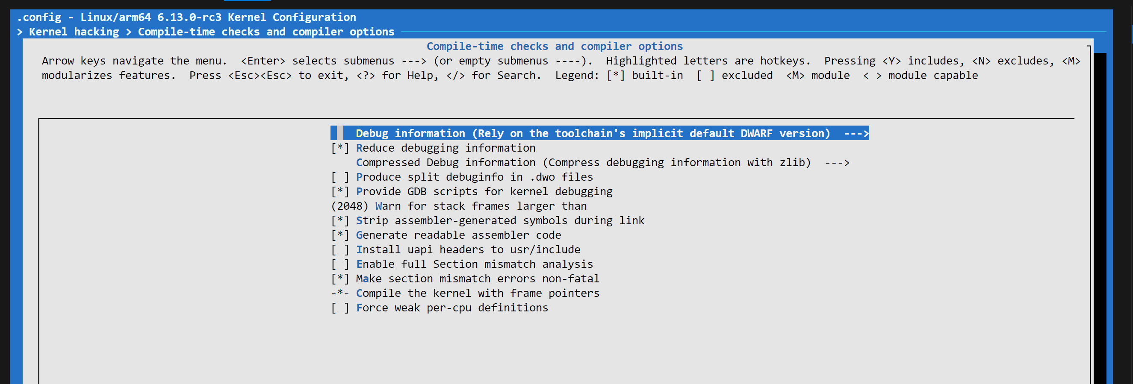Toggle Generate readable assembler code checkbox

coord(339,235)
